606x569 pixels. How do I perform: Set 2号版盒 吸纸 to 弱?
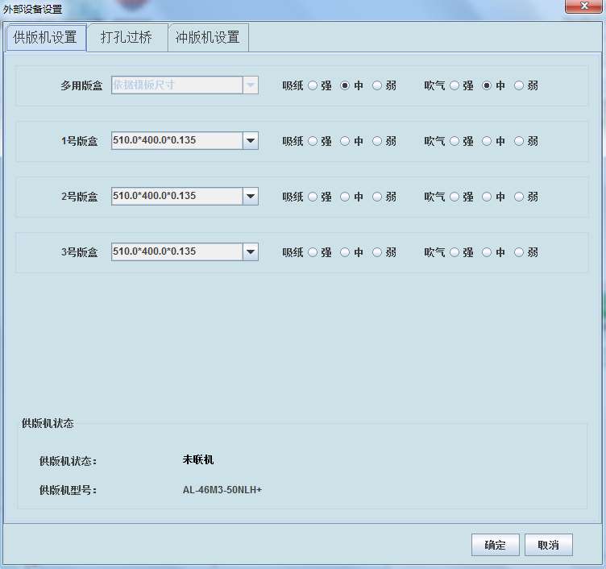point(377,197)
